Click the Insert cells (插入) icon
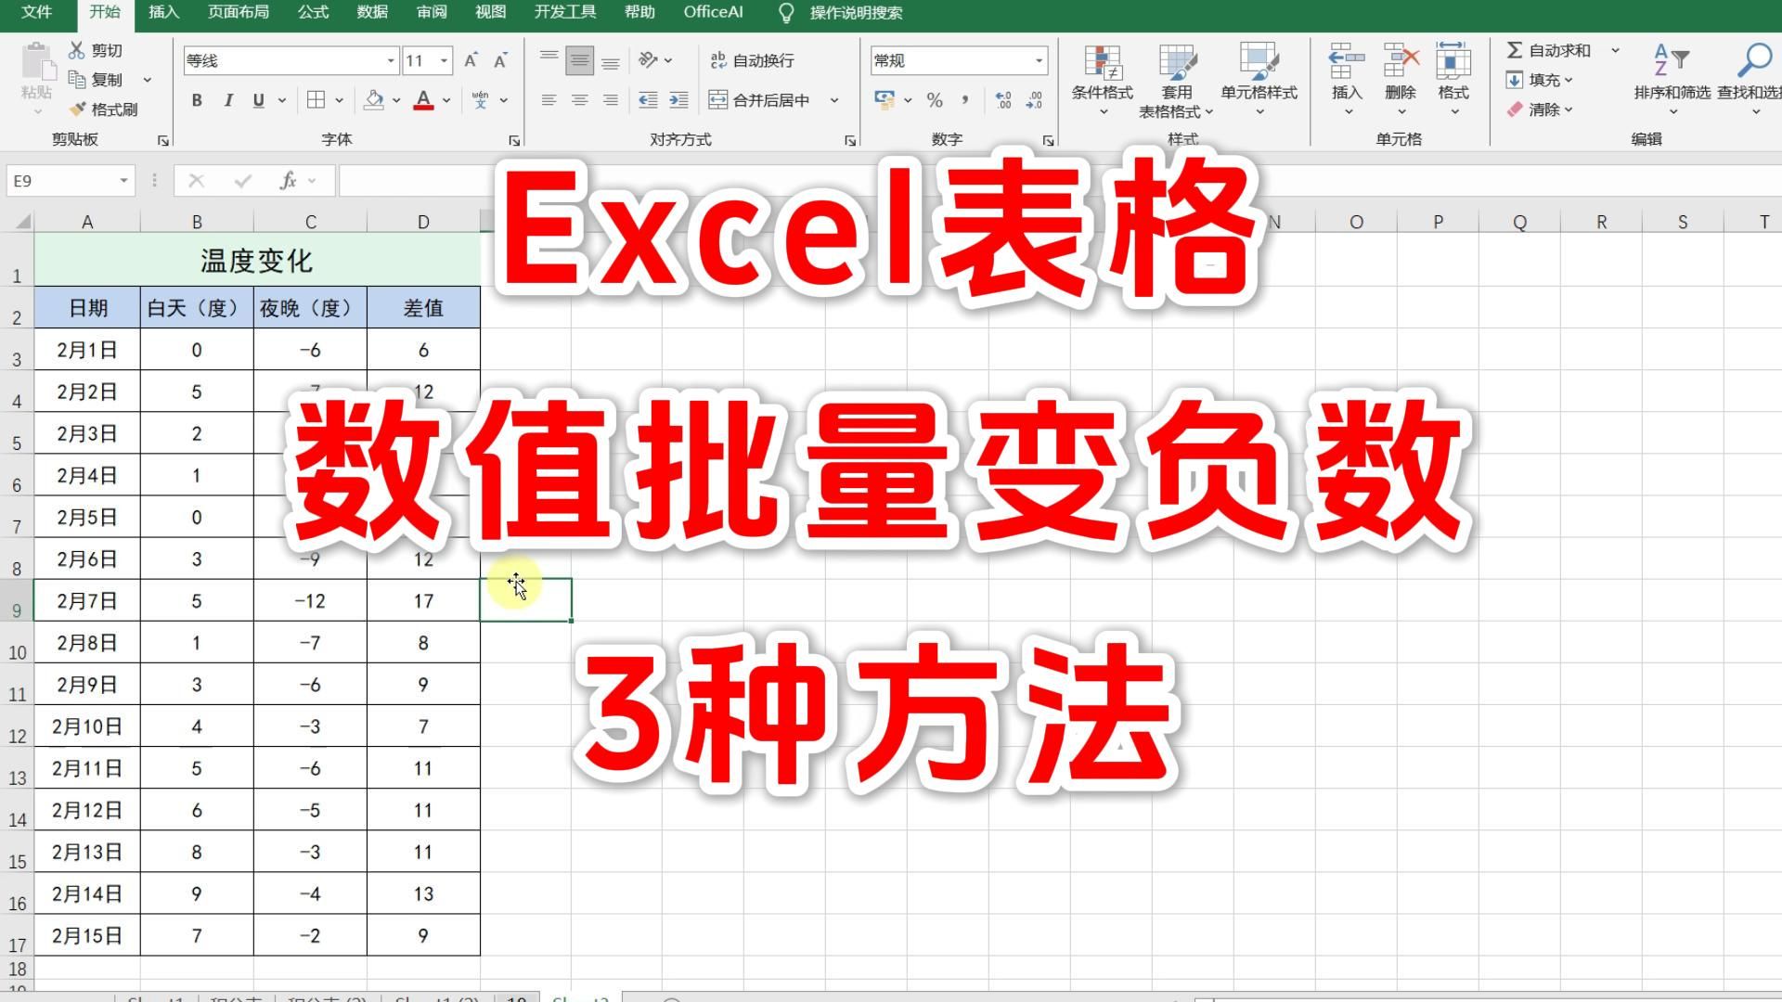 pyautogui.click(x=1347, y=61)
